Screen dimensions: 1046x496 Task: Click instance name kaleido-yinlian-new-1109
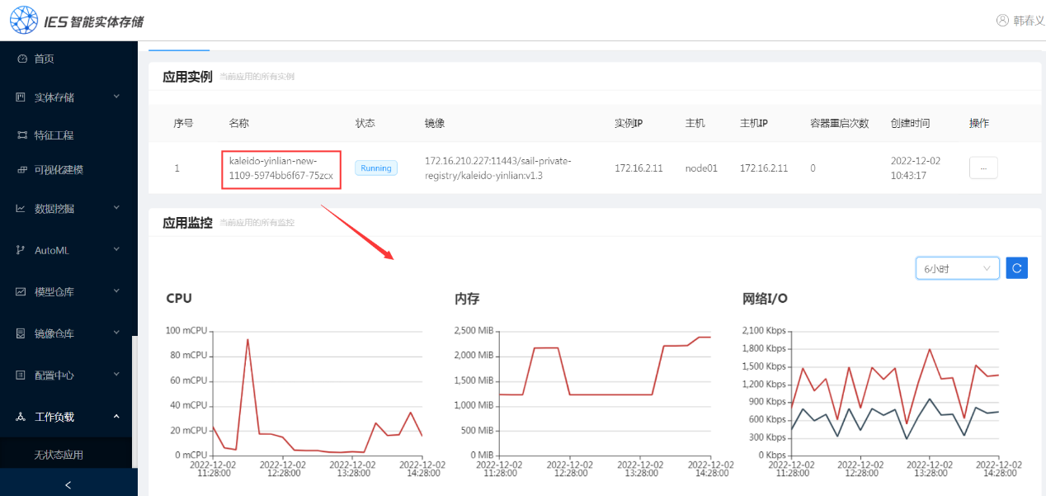pos(280,168)
